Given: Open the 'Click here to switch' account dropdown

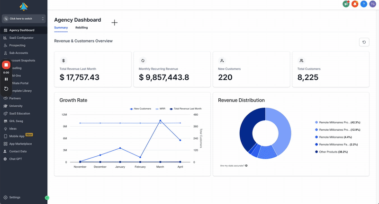Looking at the screenshot, I should 24,19.
